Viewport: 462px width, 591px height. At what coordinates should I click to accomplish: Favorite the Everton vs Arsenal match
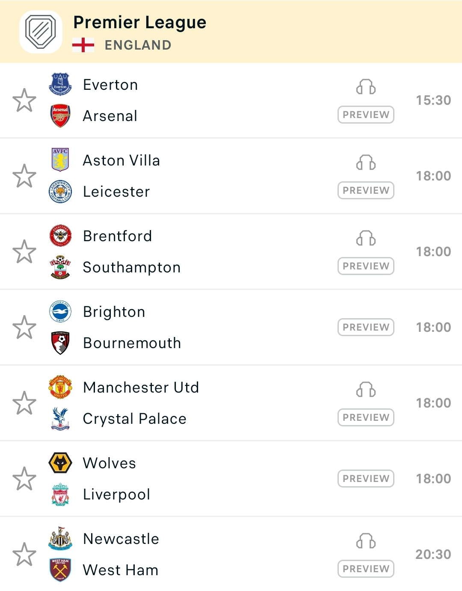[24, 100]
